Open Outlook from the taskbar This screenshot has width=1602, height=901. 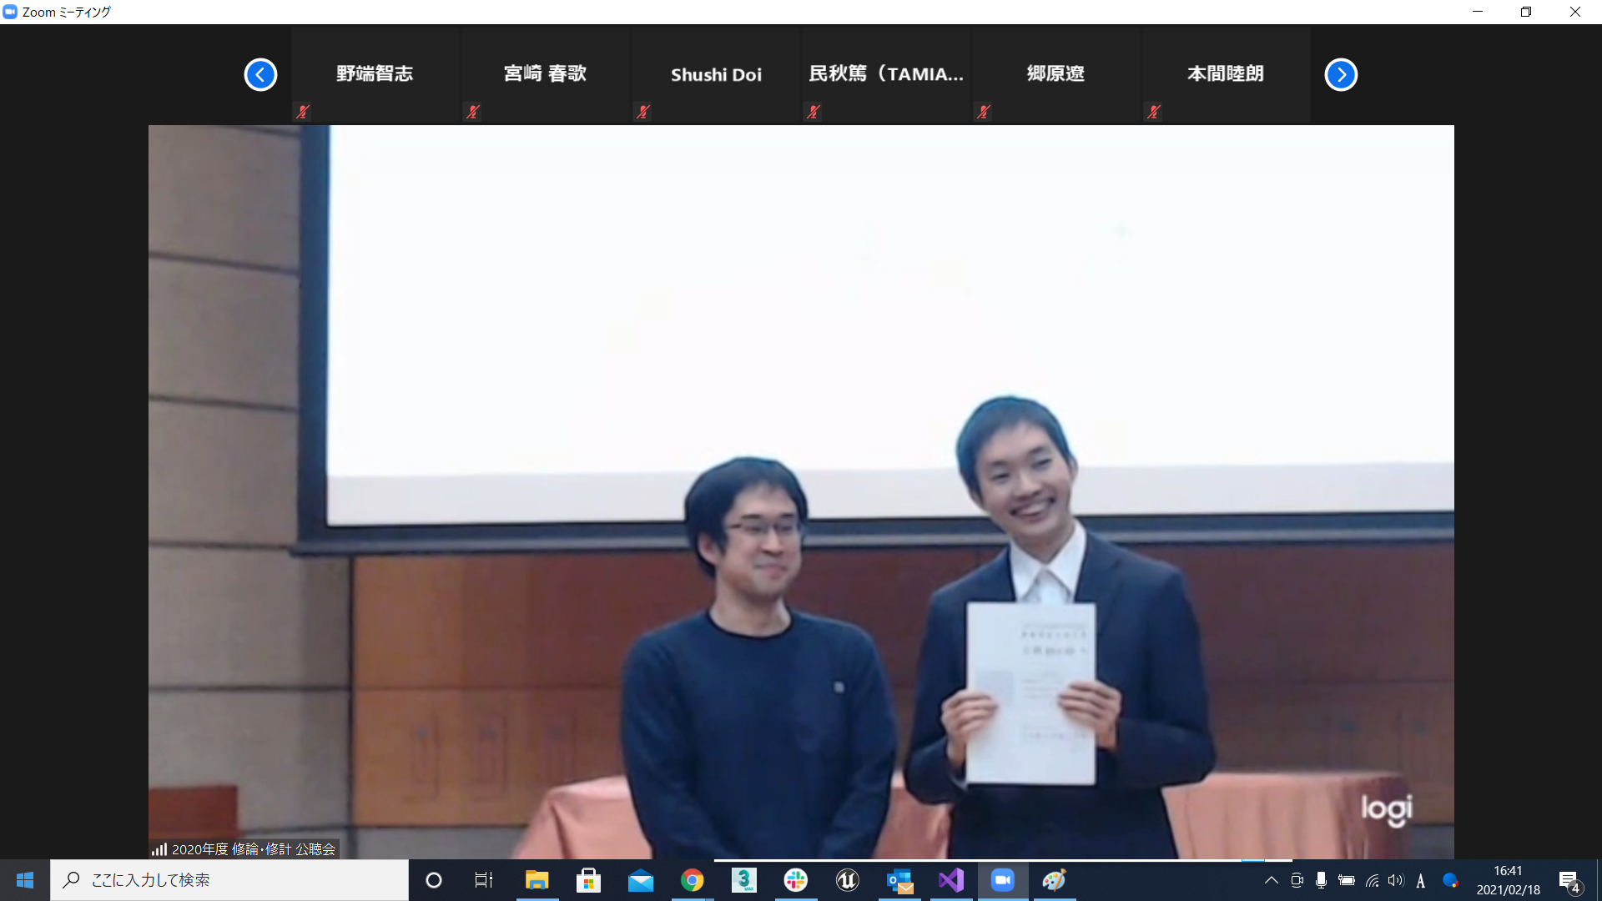click(x=899, y=880)
